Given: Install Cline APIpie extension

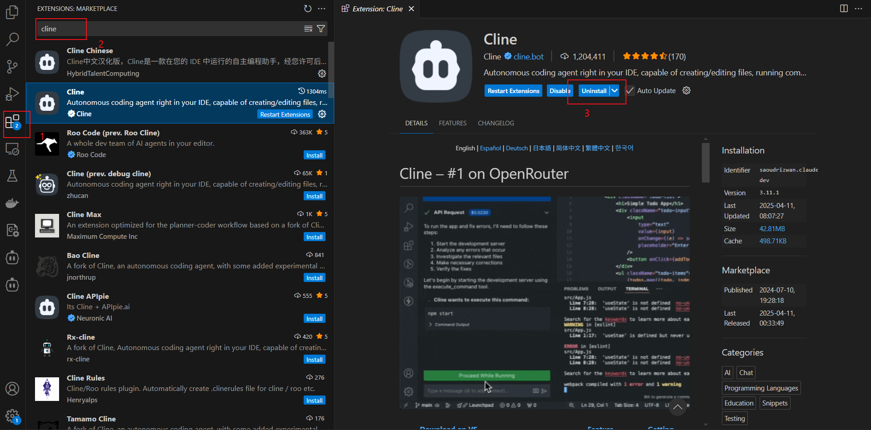Looking at the screenshot, I should [x=314, y=319].
